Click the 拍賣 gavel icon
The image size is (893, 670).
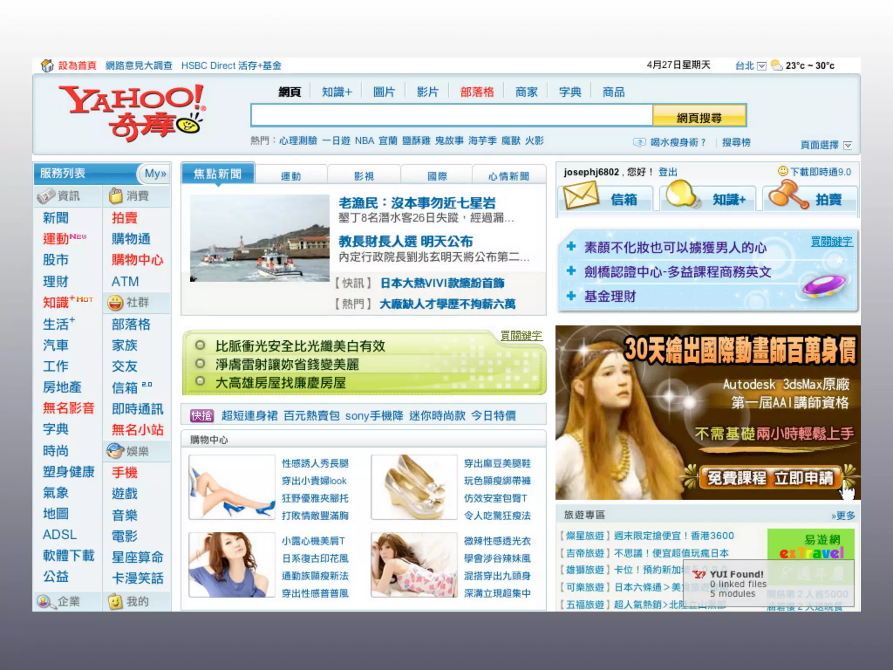(788, 195)
